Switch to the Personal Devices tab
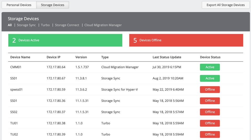This screenshot has height=140, width=251. point(19,5)
